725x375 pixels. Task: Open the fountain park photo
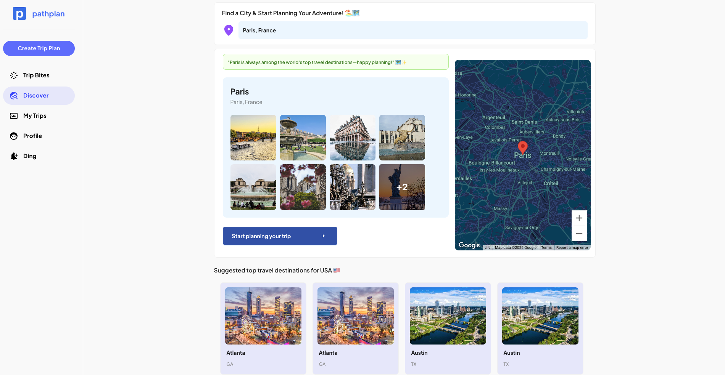(x=303, y=138)
